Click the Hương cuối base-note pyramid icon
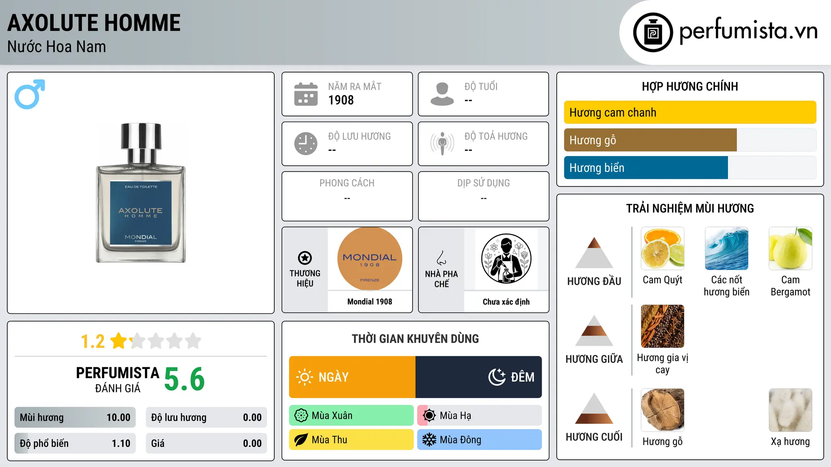The height and width of the screenshot is (467, 831). tap(594, 408)
